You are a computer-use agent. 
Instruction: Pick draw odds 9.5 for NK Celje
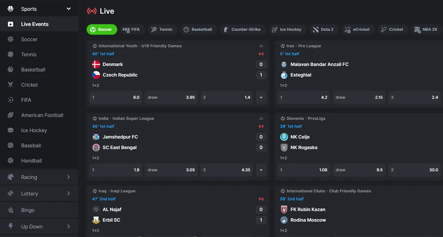[358, 170]
